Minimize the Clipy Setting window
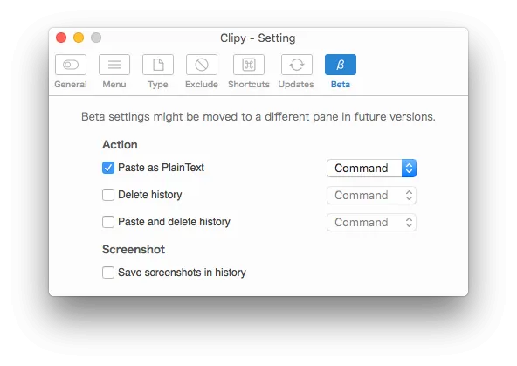 pyautogui.click(x=79, y=38)
